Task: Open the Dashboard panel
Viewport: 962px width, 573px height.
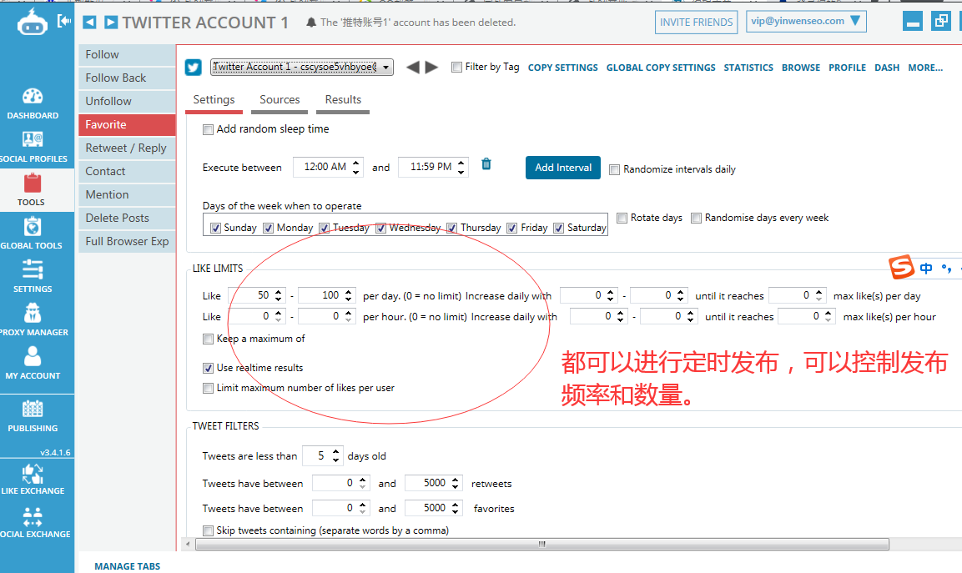Action: (33, 102)
